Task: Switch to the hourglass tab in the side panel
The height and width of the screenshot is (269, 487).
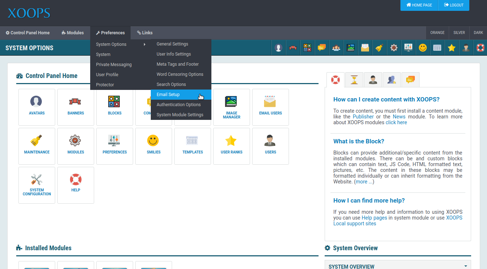Action: pyautogui.click(x=354, y=80)
